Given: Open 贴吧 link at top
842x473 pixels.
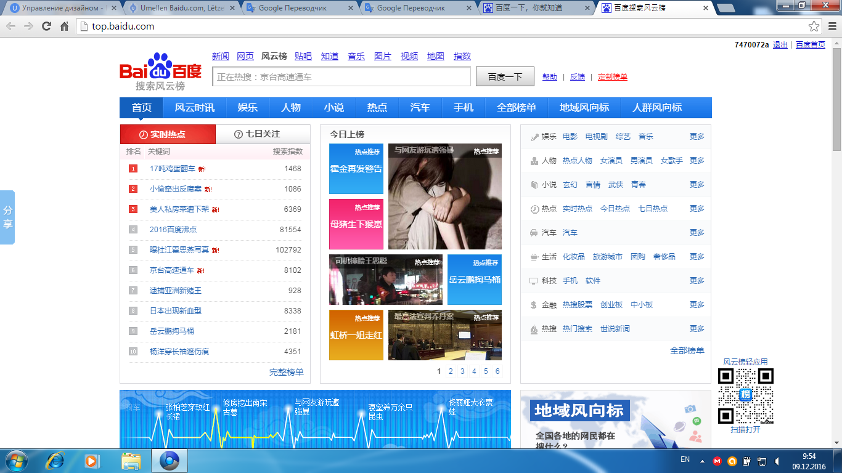Looking at the screenshot, I should tap(303, 56).
